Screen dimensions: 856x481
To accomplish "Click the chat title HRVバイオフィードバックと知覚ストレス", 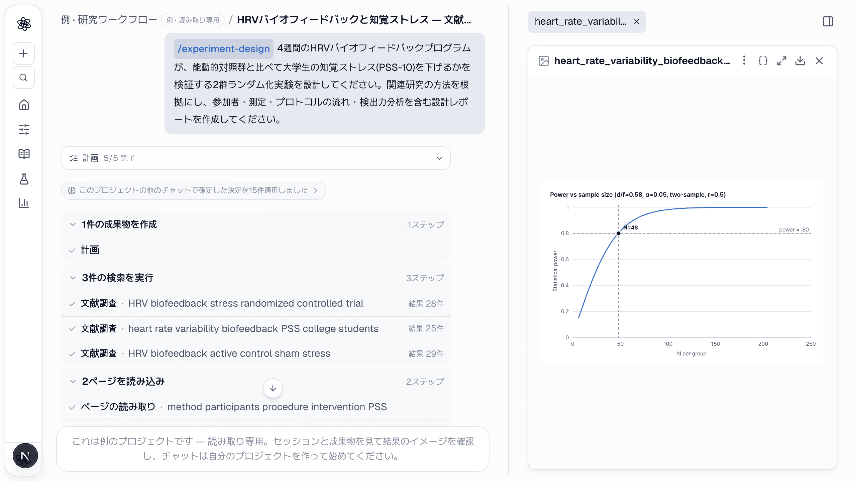I will 354,20.
